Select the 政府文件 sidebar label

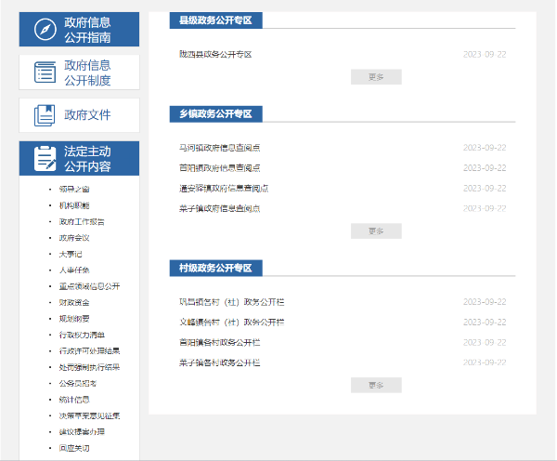click(87, 115)
